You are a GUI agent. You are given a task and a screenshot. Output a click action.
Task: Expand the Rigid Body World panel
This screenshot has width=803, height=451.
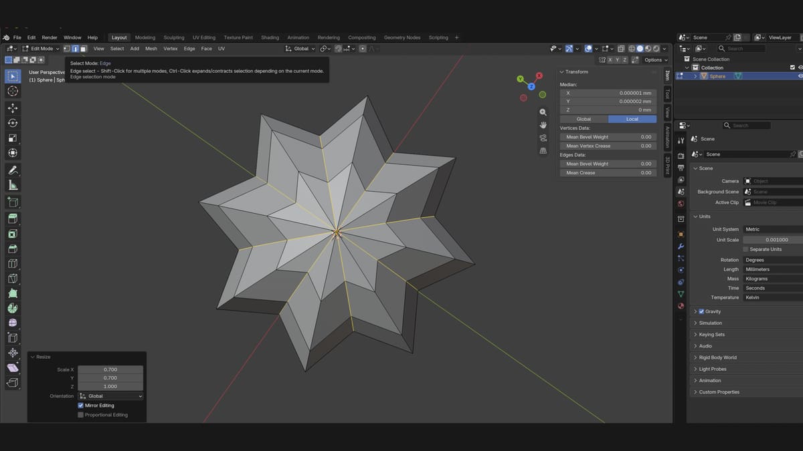(x=717, y=357)
